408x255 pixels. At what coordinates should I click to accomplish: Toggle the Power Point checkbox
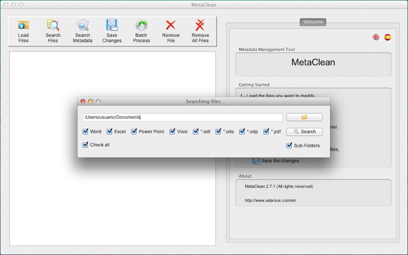pyautogui.click(x=134, y=132)
